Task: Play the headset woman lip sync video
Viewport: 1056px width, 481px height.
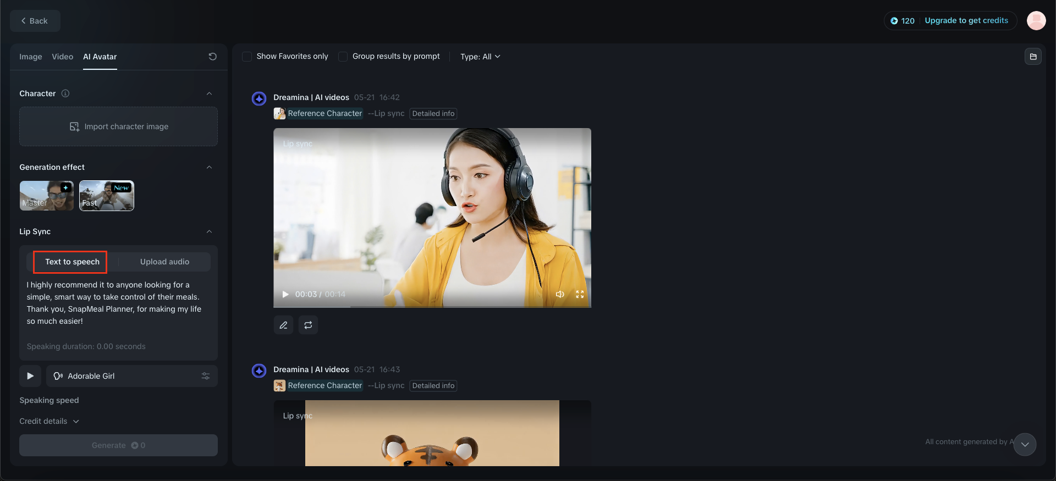Action: tap(285, 294)
